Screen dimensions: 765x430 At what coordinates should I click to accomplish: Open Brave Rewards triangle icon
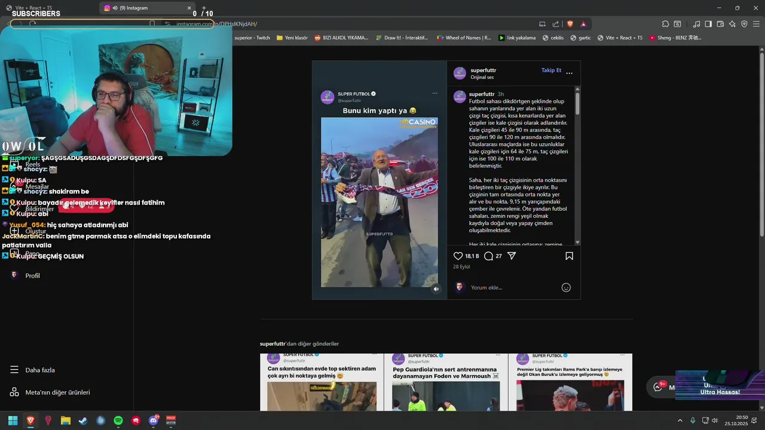coord(583,24)
